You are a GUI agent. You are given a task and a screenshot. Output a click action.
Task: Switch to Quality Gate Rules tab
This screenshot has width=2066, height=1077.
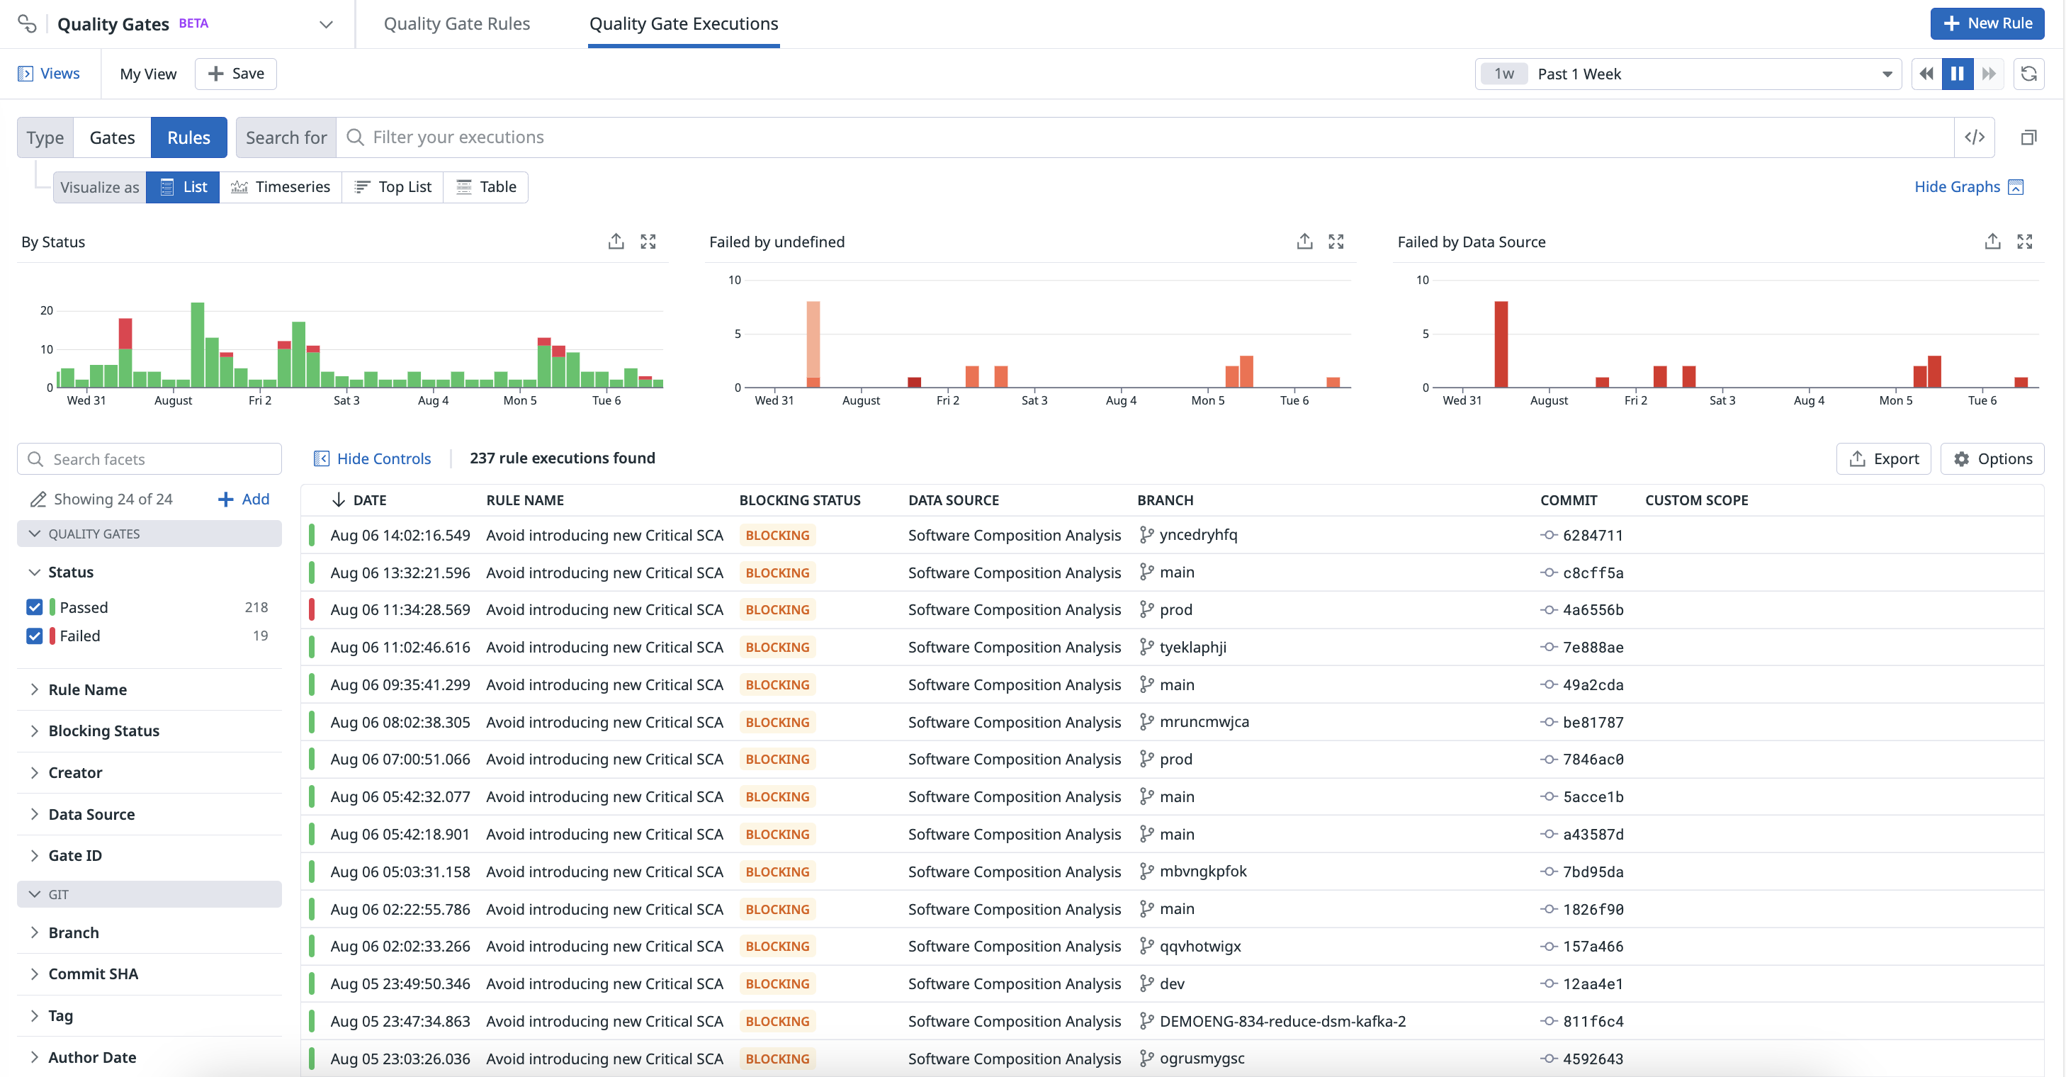coord(456,23)
